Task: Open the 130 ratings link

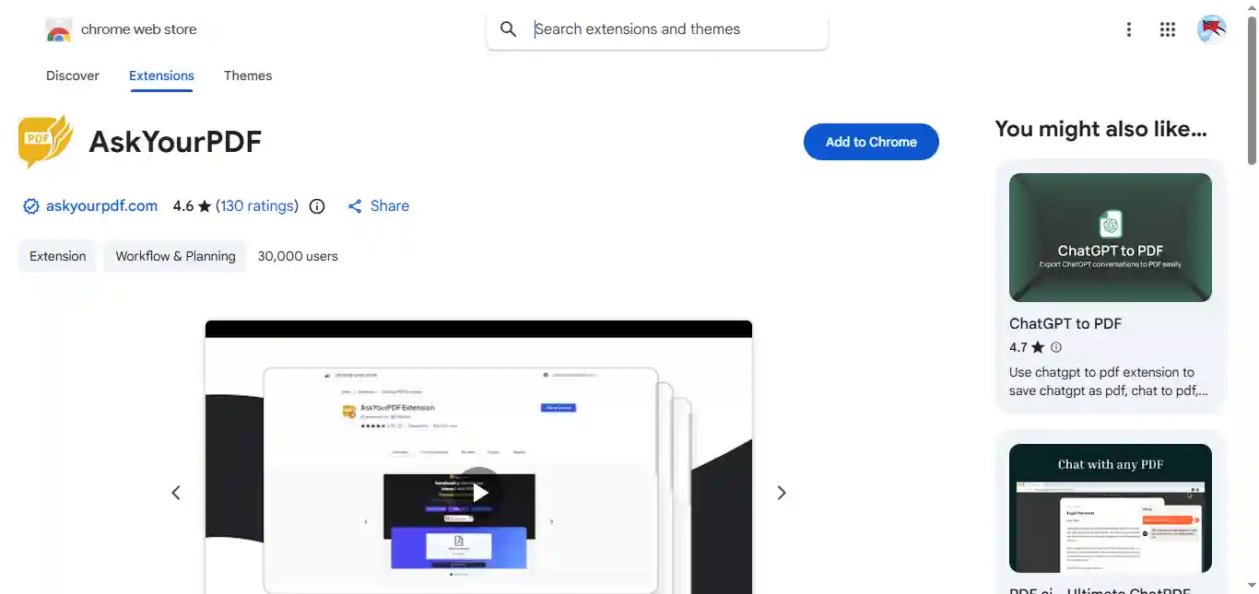Action: [257, 206]
